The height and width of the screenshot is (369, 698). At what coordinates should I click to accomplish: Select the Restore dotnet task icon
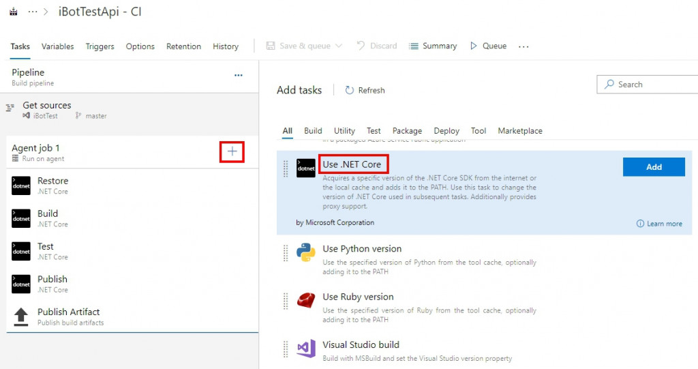click(21, 186)
